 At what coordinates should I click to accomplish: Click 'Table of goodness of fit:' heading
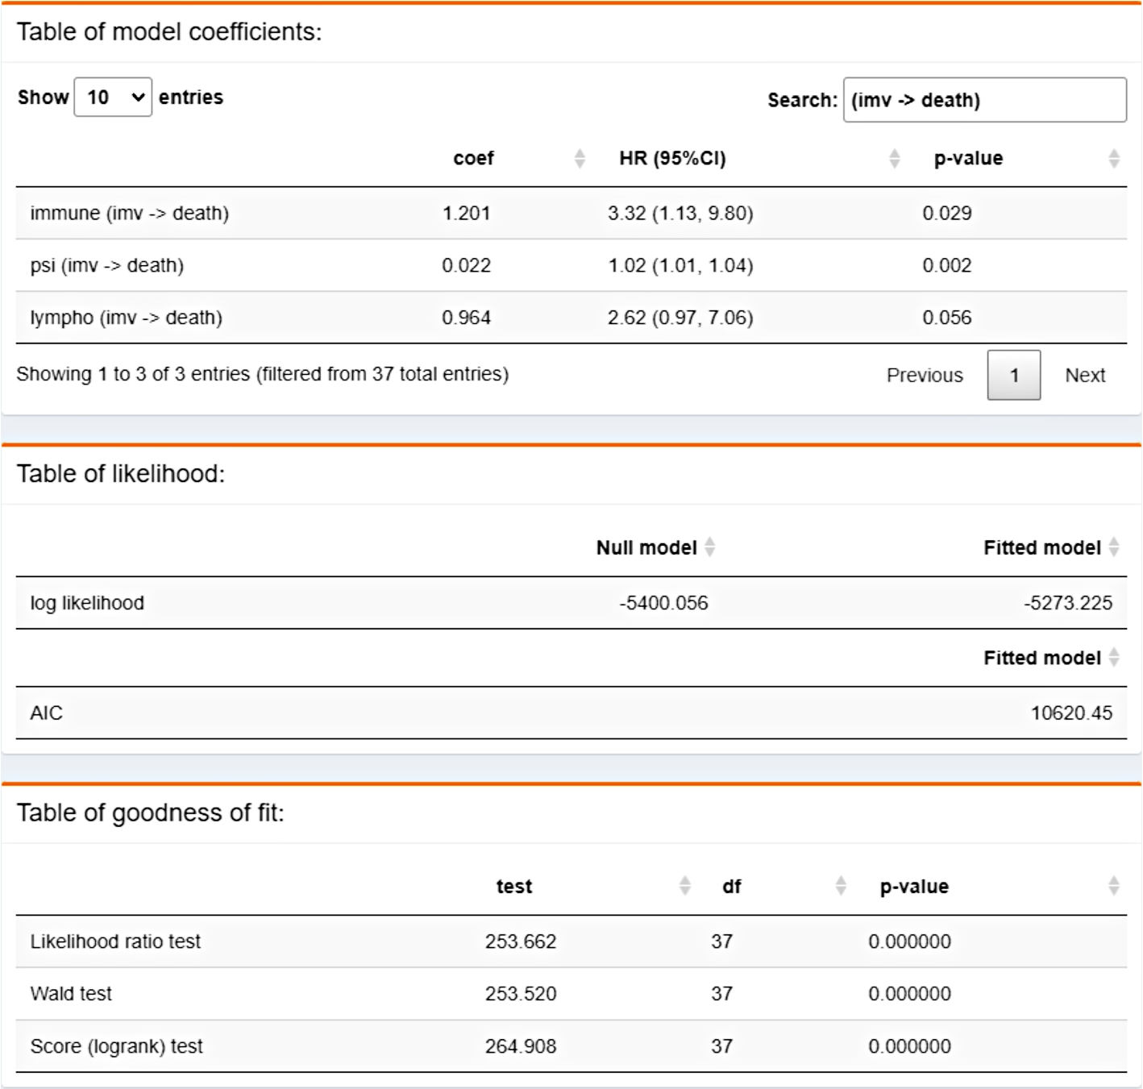(151, 813)
